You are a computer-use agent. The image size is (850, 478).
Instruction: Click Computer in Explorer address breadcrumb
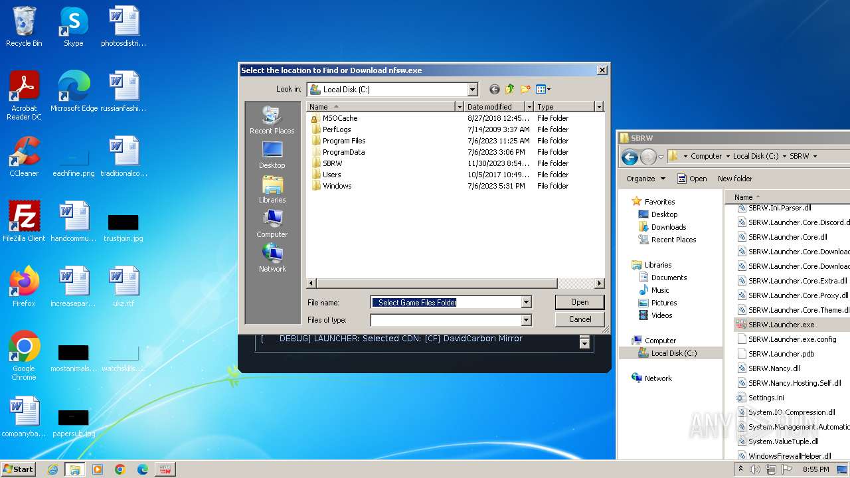pos(706,156)
